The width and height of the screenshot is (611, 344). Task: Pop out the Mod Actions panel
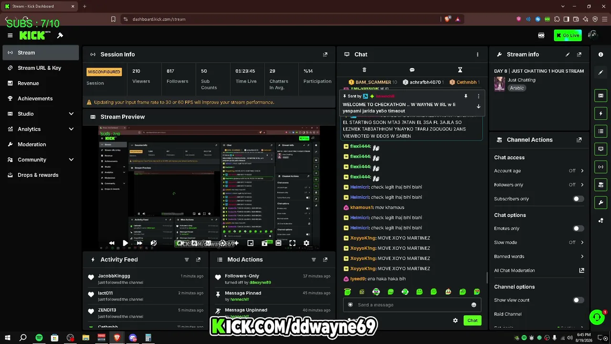click(x=325, y=259)
